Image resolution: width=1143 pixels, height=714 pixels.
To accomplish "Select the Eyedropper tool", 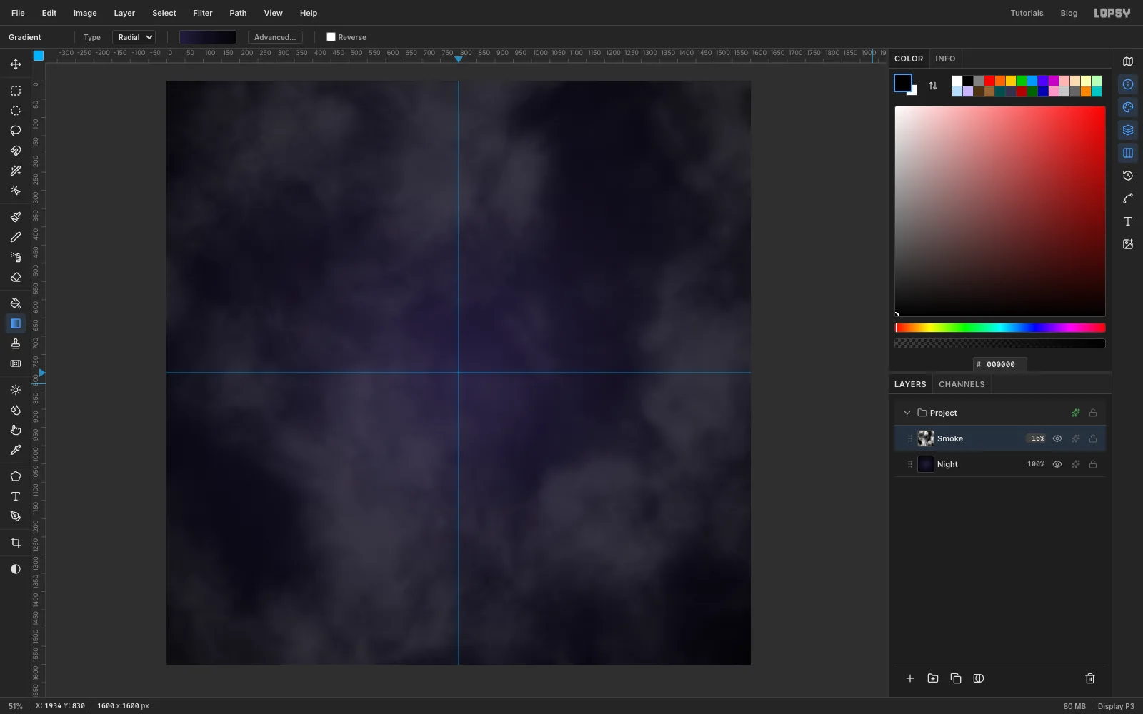I will pyautogui.click(x=16, y=450).
